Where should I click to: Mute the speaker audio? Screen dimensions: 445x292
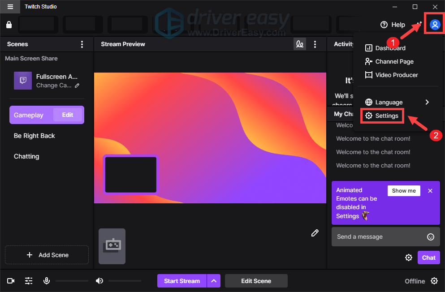(99, 281)
